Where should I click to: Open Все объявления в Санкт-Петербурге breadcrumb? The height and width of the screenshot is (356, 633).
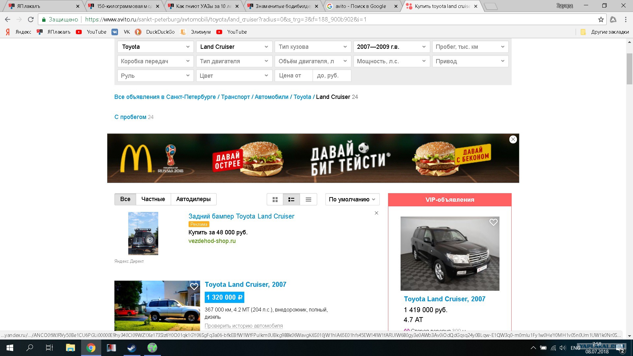165,97
